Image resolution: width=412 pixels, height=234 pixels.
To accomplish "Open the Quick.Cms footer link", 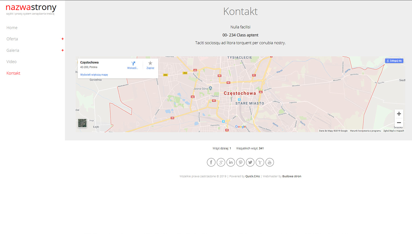I will 252,176.
